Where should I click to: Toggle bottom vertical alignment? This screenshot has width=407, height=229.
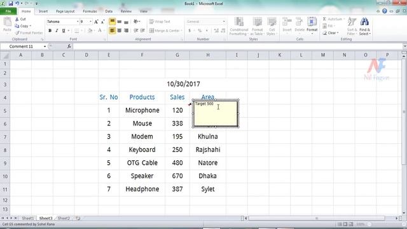pos(126,22)
